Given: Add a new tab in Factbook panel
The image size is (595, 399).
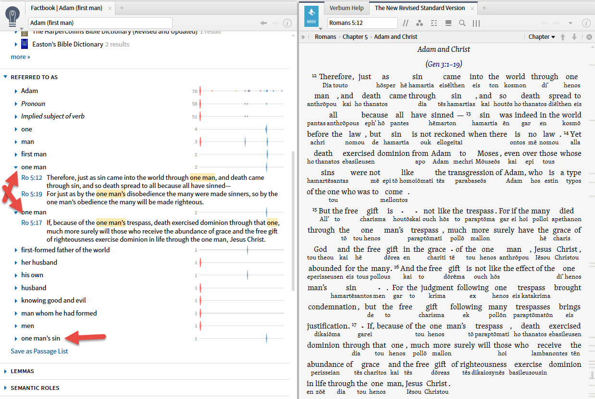Looking at the screenshot, I should [x=122, y=8].
